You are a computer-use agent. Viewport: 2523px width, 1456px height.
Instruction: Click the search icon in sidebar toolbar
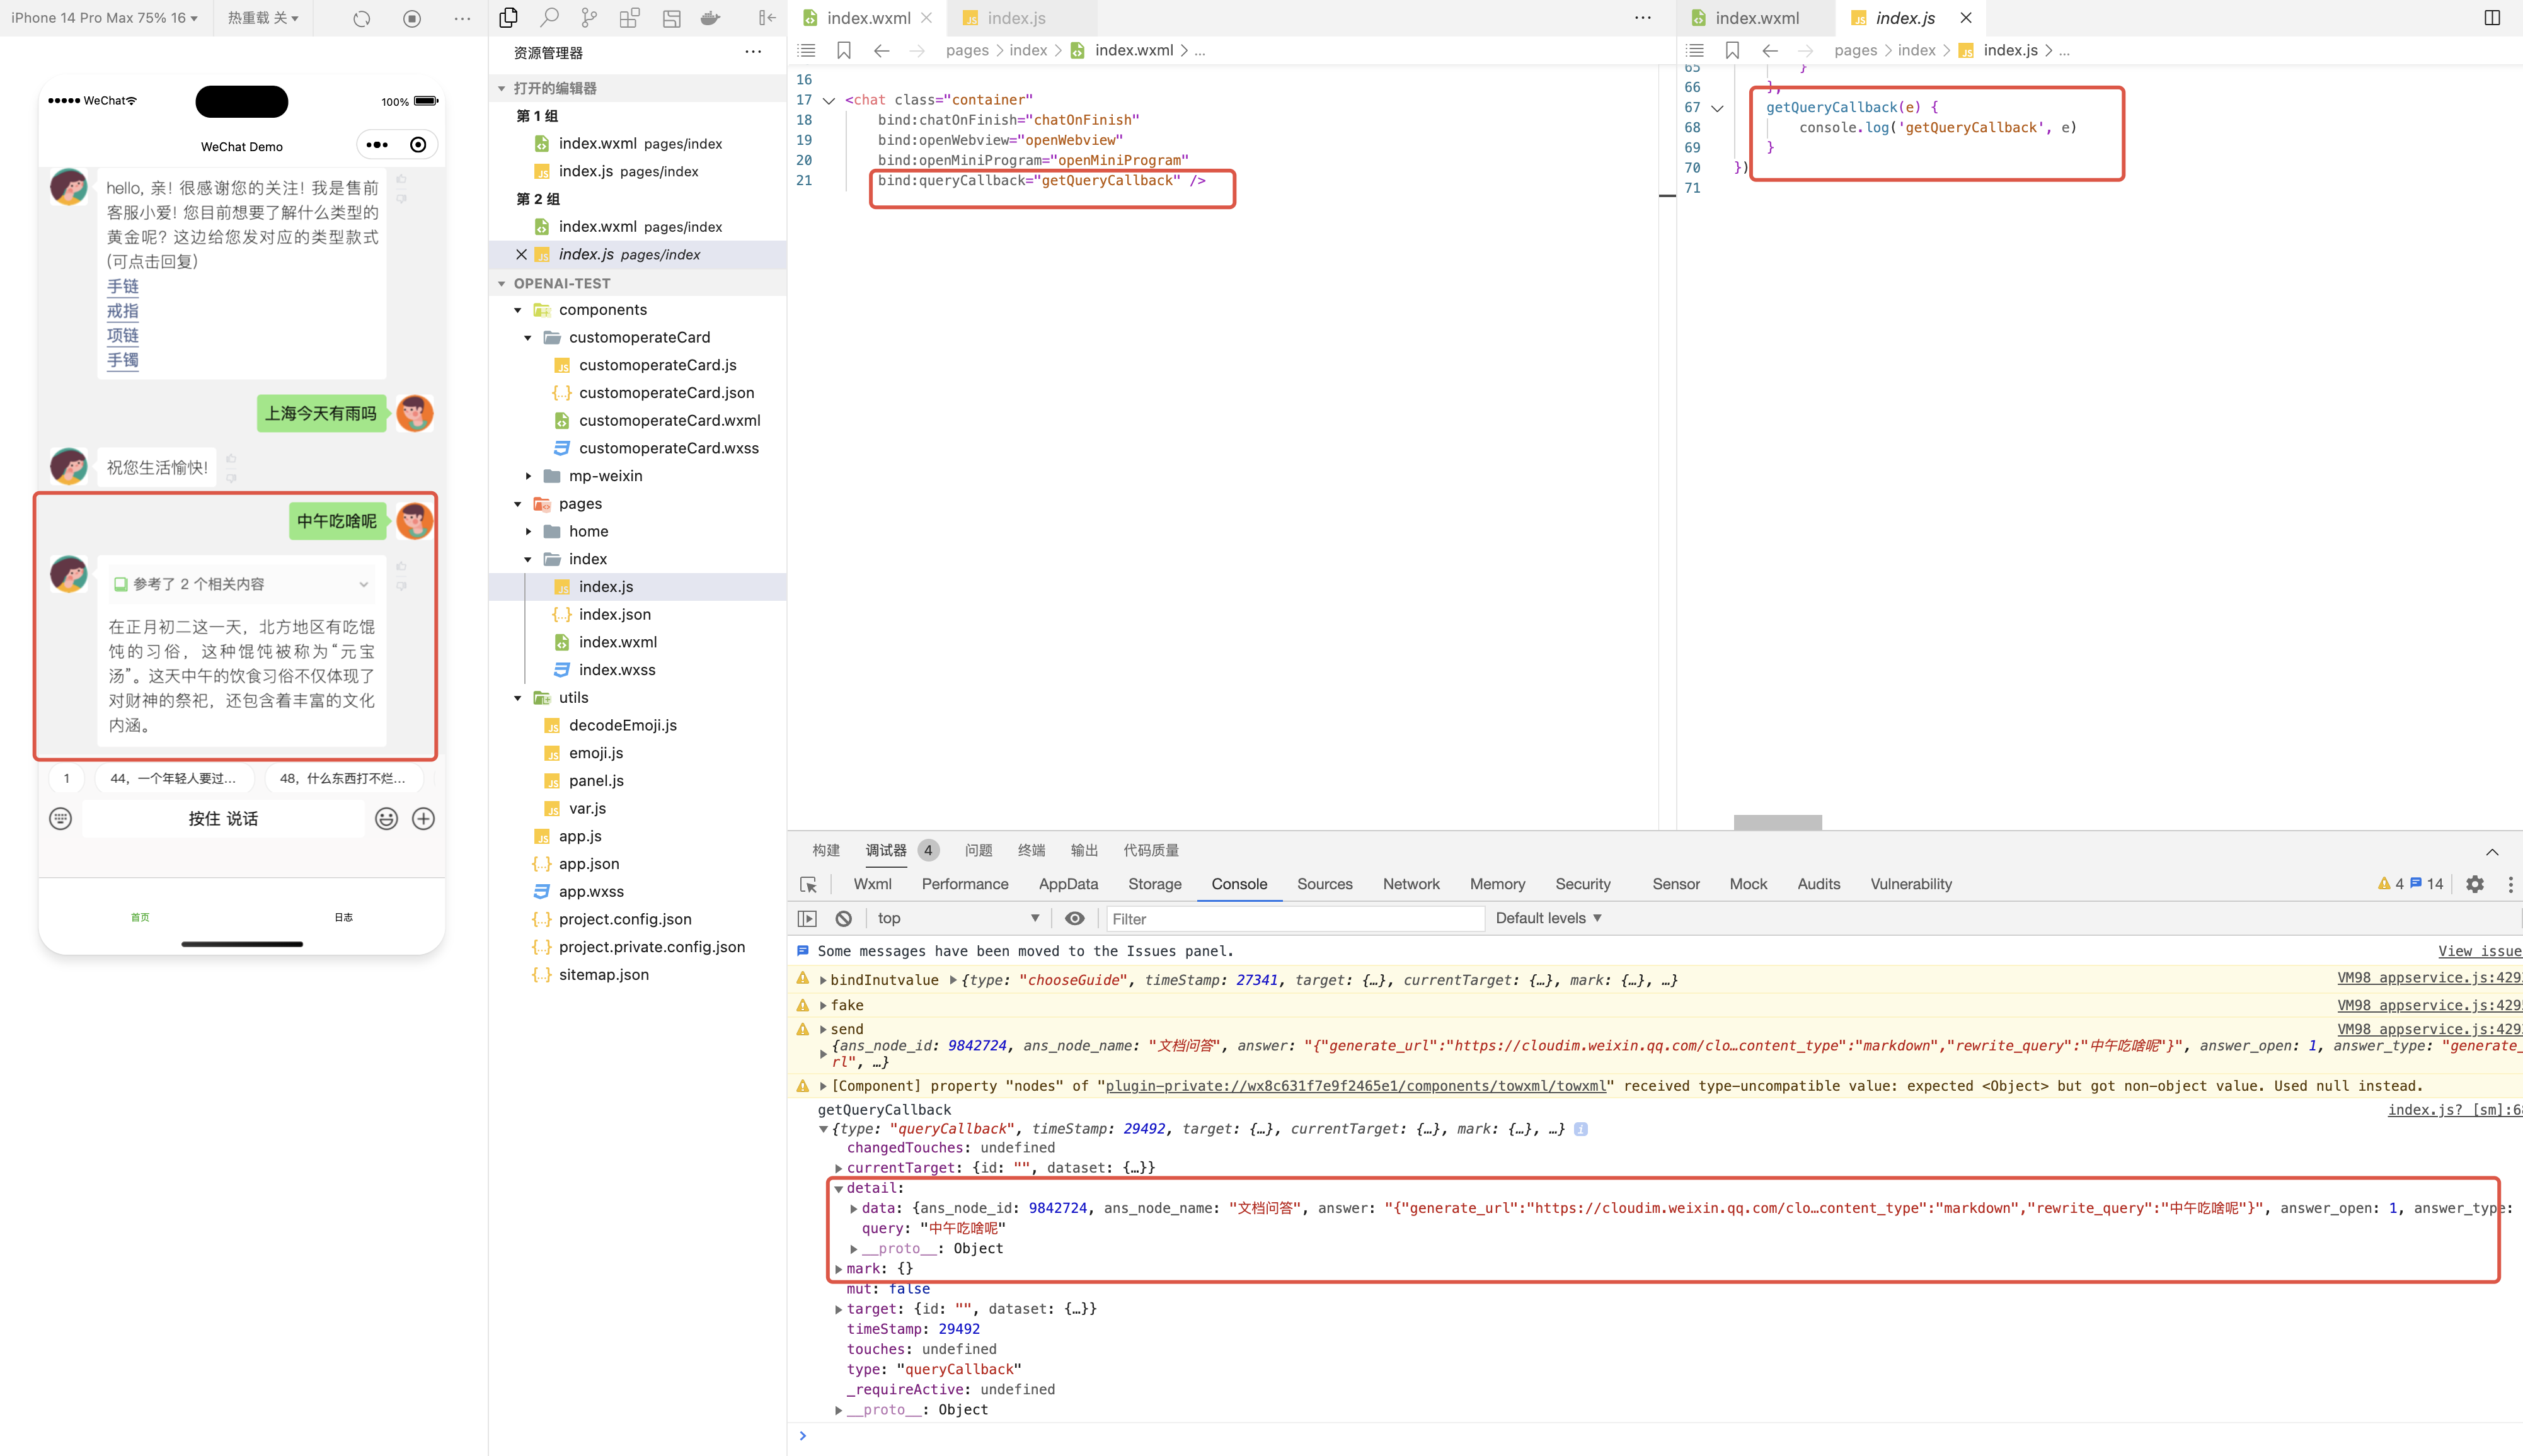coord(549,18)
